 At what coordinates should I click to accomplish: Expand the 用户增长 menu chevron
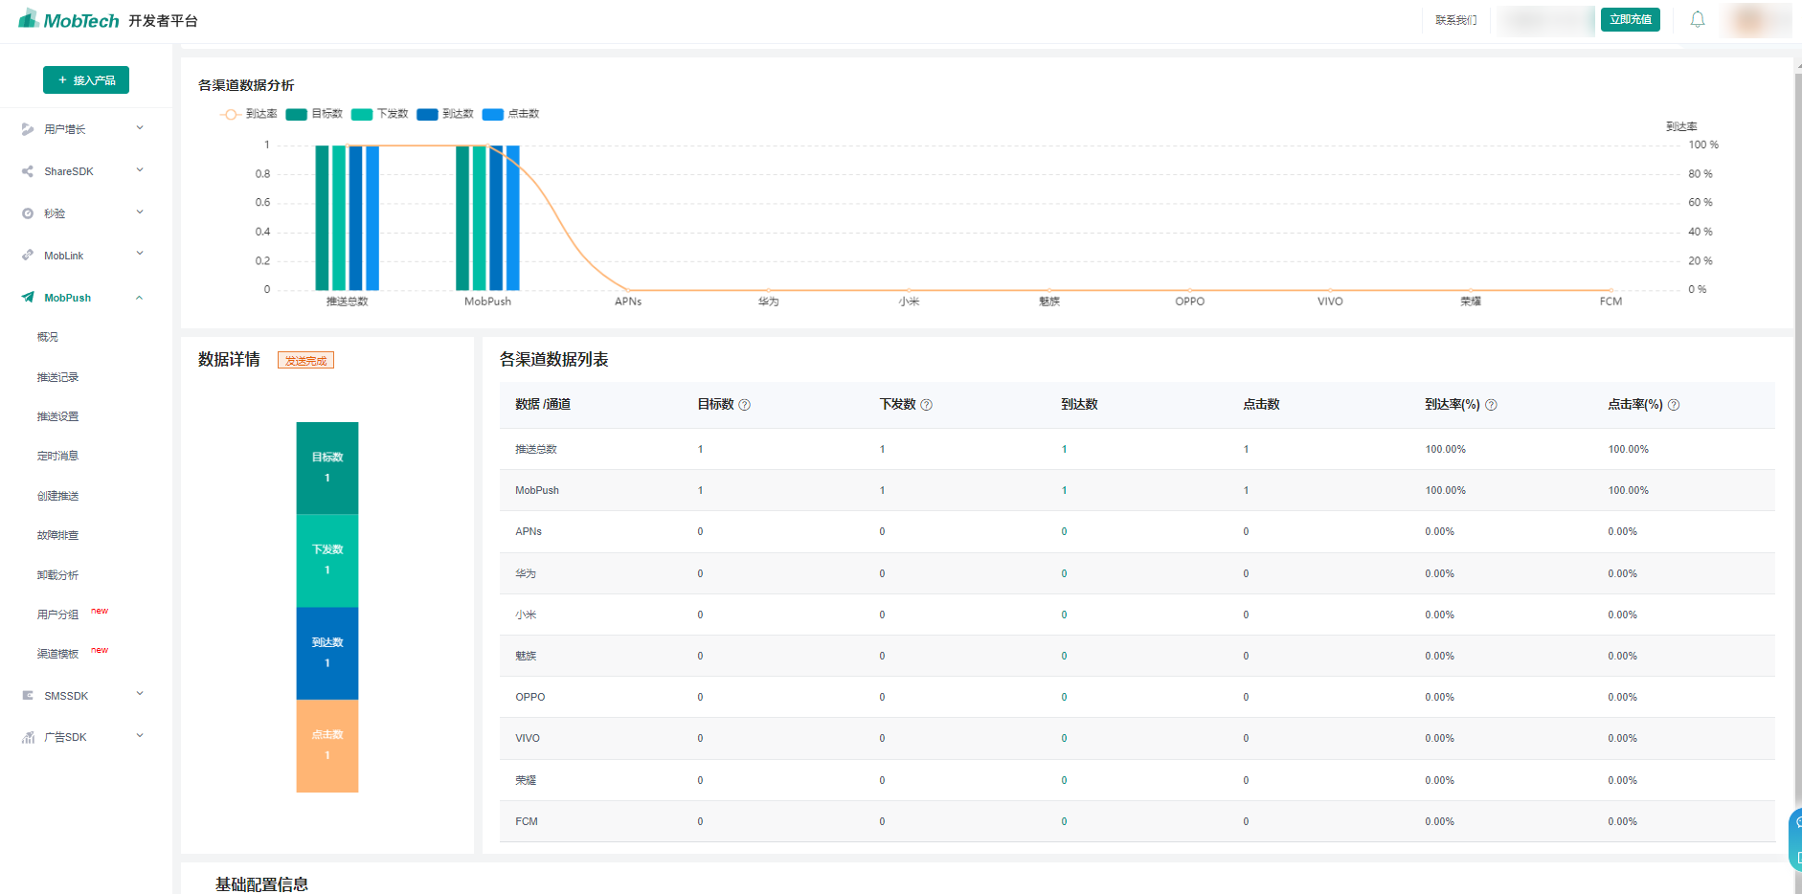tap(140, 128)
